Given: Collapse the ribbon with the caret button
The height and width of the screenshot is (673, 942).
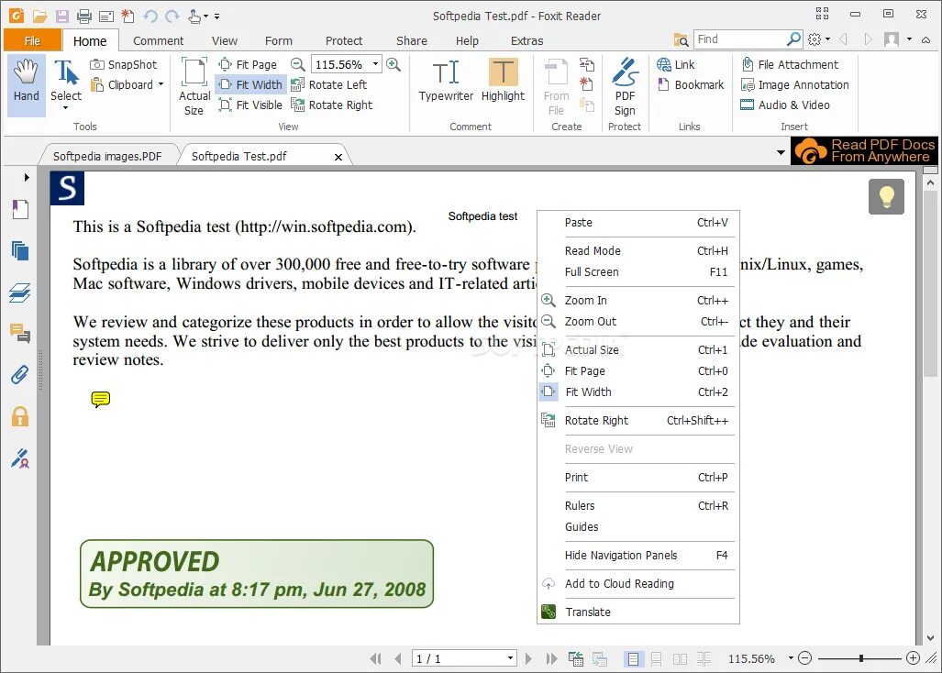Looking at the screenshot, I should [926, 39].
